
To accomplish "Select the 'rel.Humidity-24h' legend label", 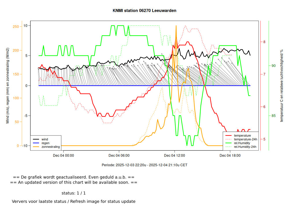I will click(245, 147).
